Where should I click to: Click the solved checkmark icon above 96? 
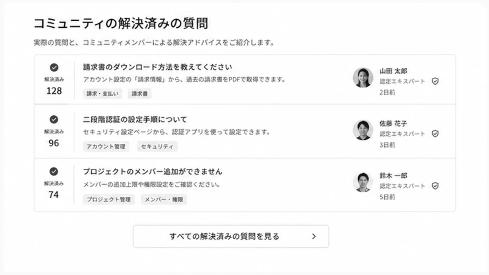click(54, 119)
